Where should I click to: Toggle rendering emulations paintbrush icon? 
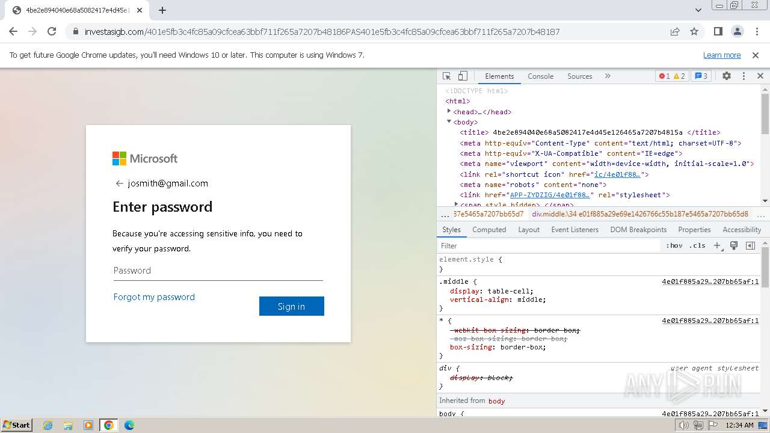point(734,245)
